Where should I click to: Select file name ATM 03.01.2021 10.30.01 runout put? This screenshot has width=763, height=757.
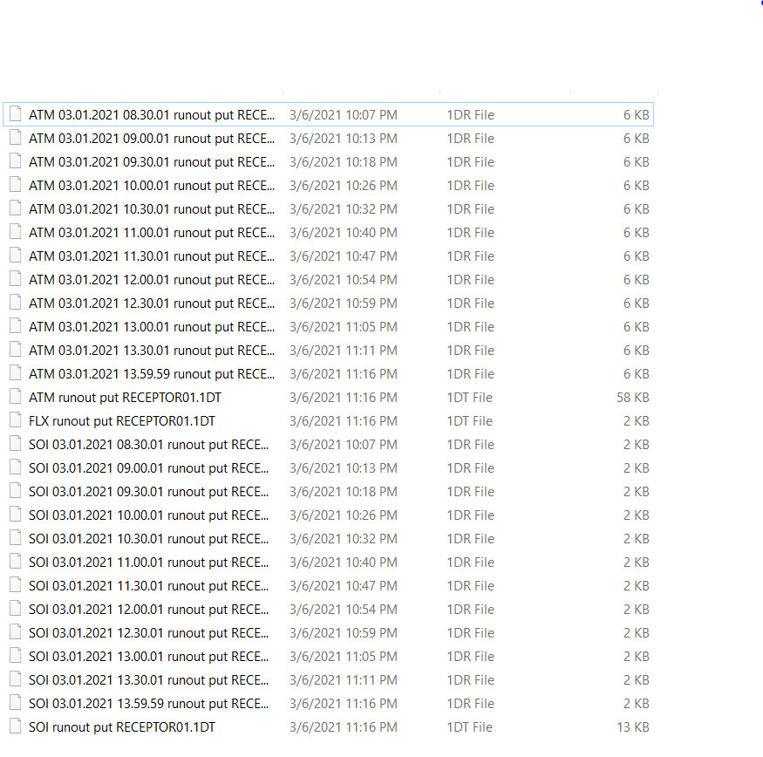tap(152, 209)
